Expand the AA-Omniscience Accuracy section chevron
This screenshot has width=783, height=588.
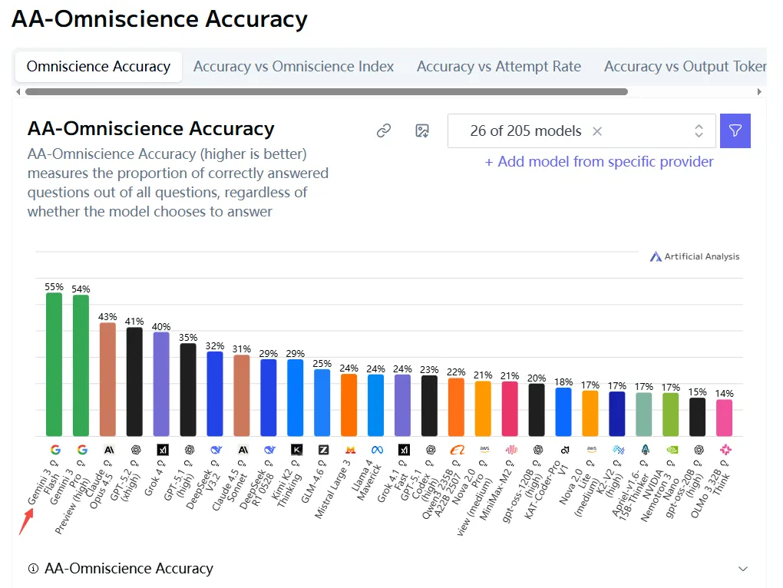coord(742,569)
